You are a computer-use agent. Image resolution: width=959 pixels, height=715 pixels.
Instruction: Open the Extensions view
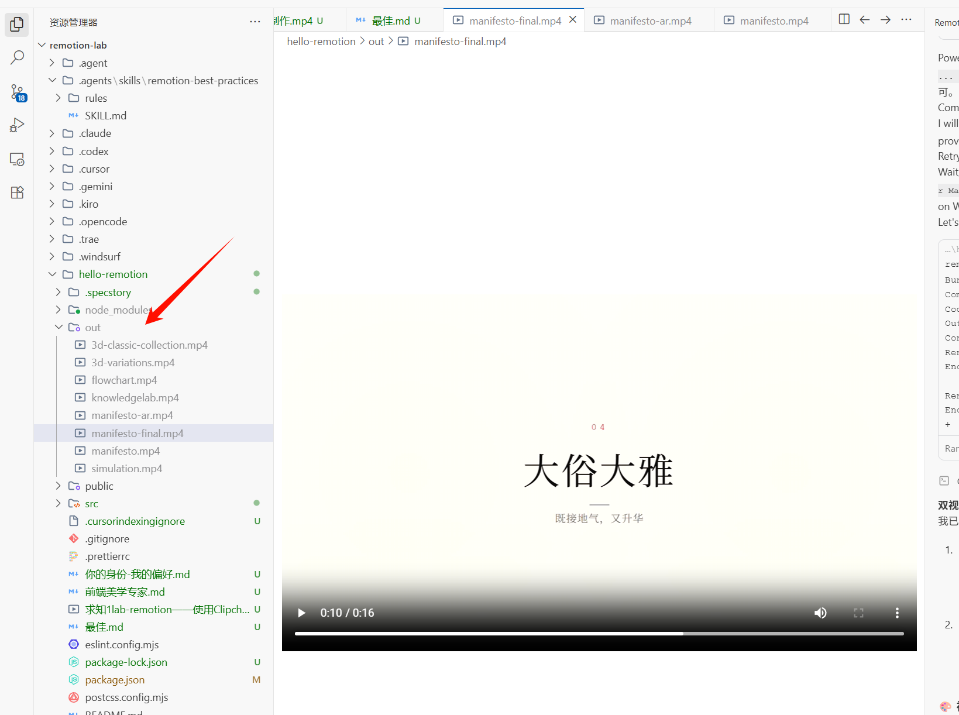click(17, 192)
